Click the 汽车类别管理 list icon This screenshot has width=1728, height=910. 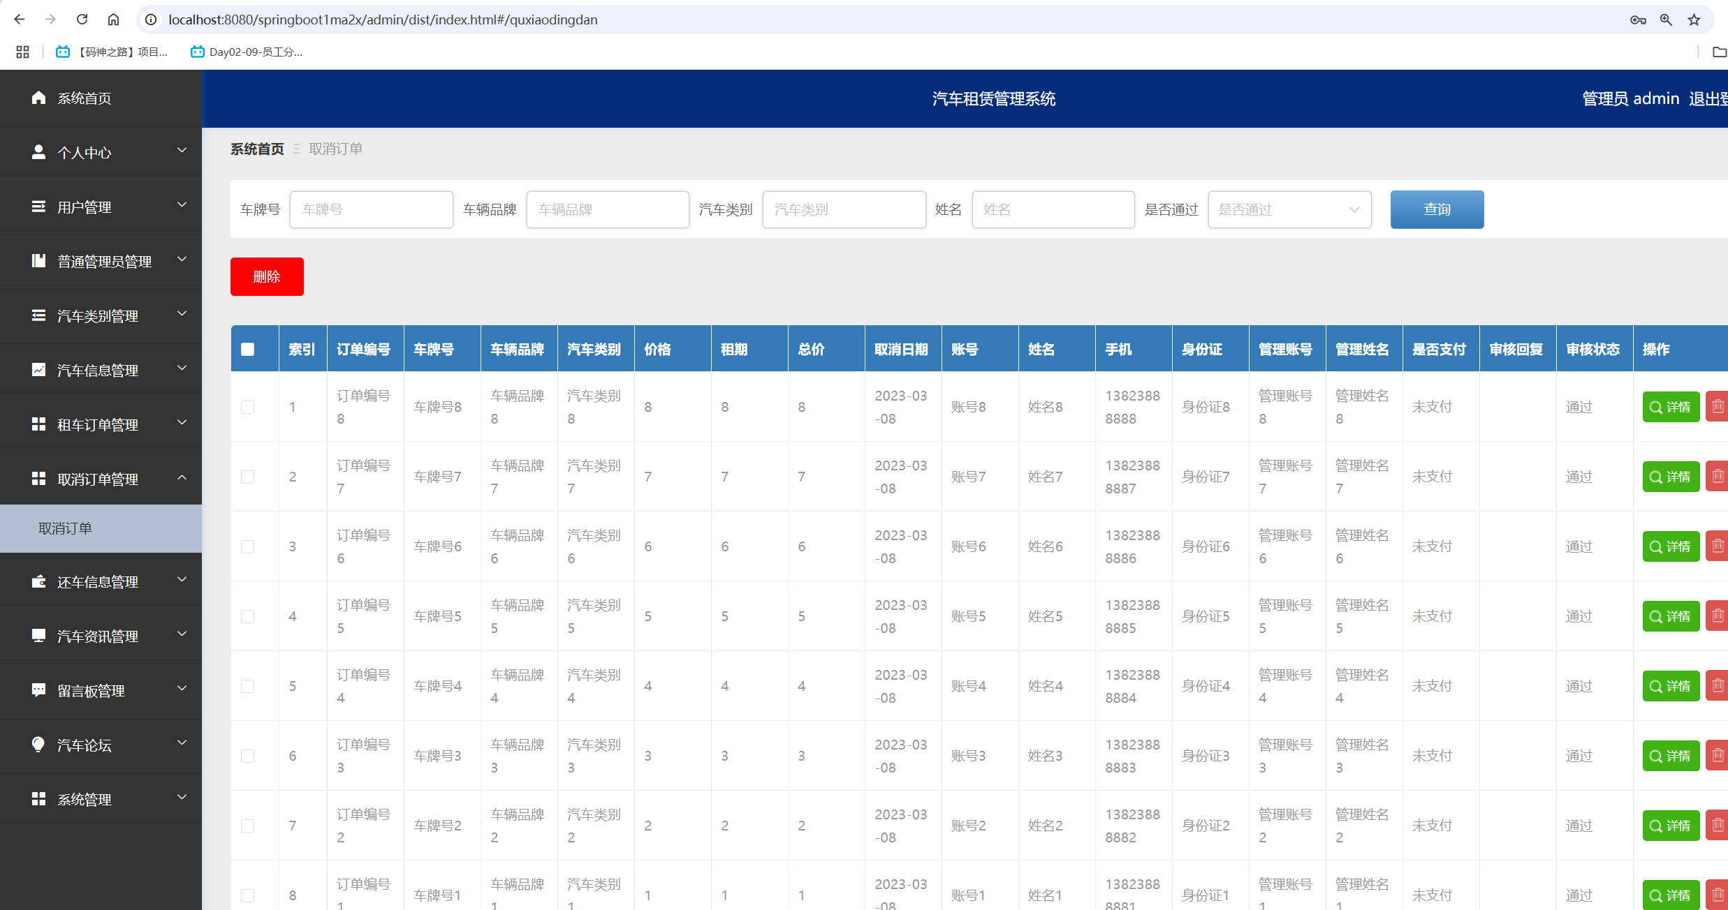[39, 315]
